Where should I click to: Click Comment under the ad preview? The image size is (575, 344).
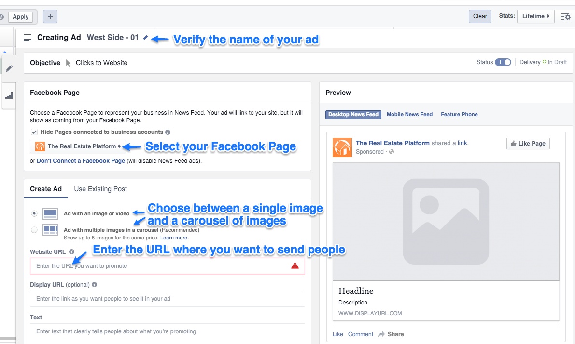click(x=361, y=334)
